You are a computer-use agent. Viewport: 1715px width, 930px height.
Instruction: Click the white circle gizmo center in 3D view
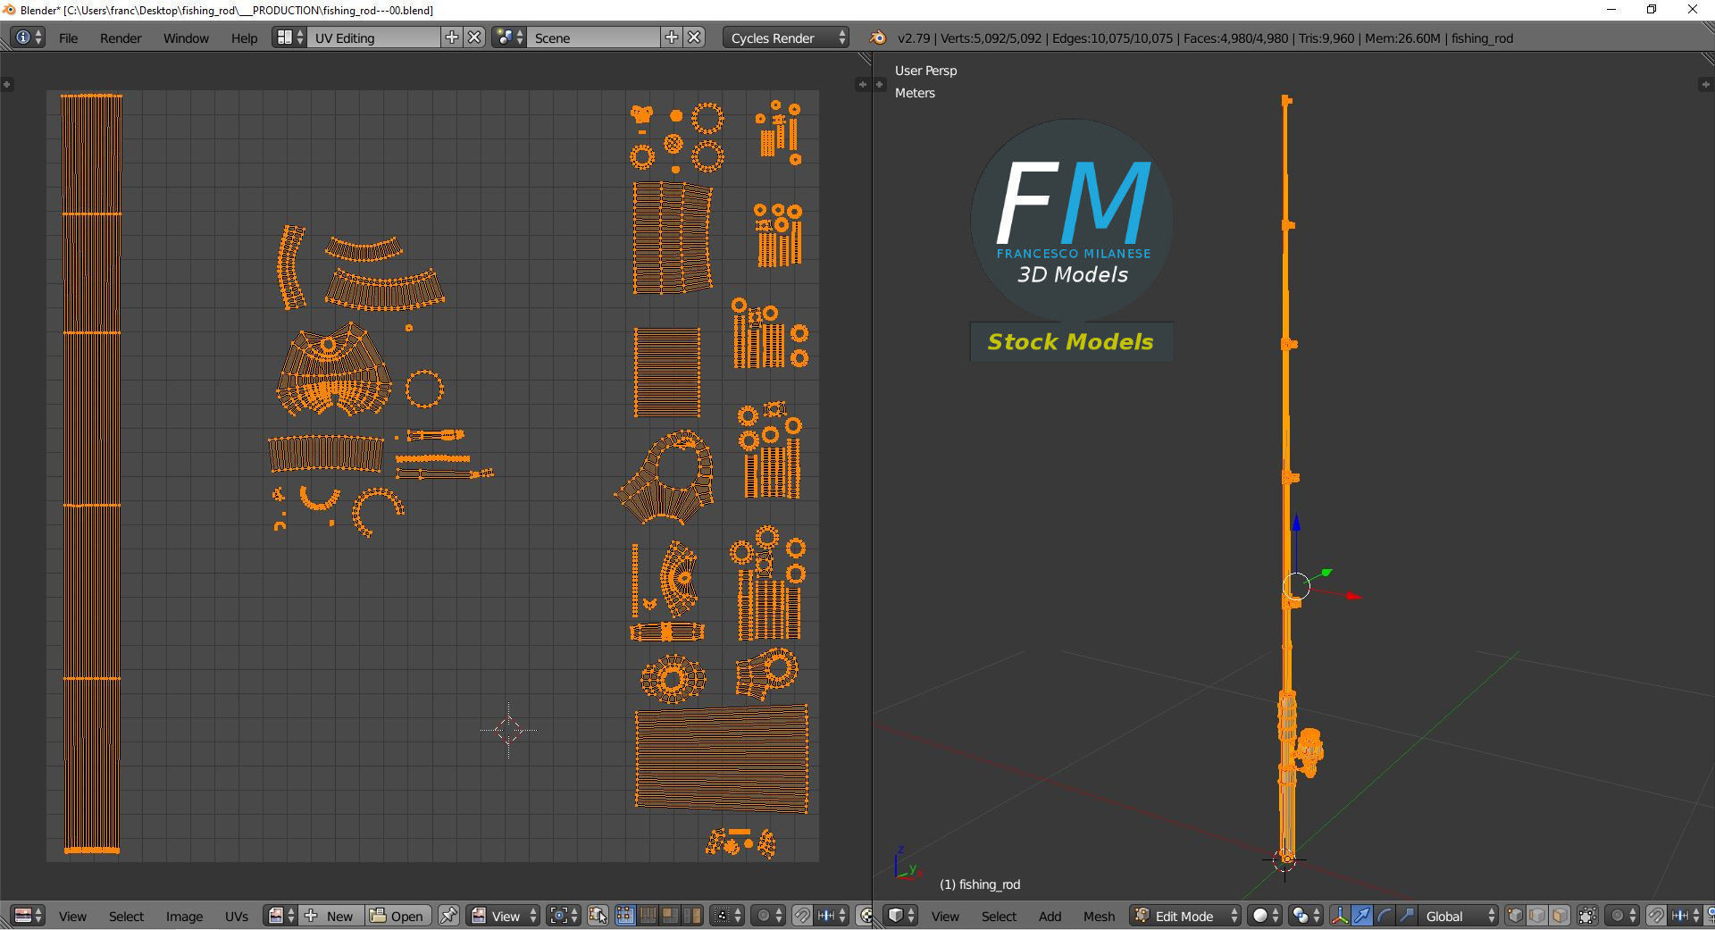coord(1296,587)
